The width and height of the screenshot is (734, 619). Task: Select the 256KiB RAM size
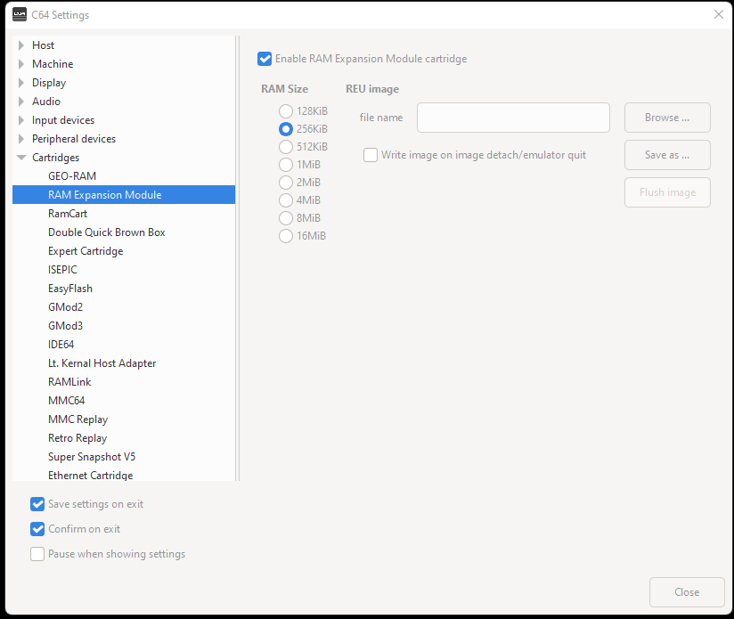coord(286,129)
